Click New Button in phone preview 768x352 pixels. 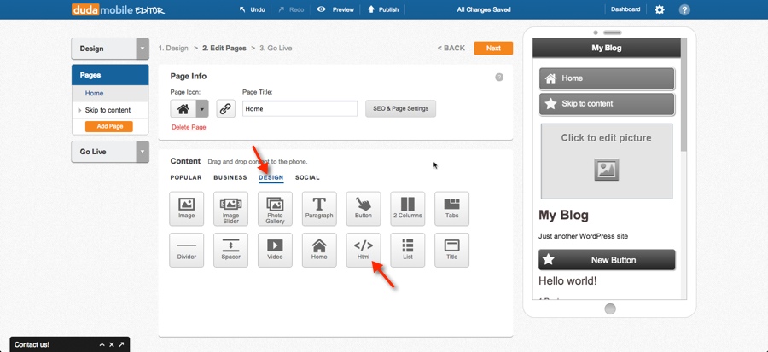pyautogui.click(x=607, y=260)
